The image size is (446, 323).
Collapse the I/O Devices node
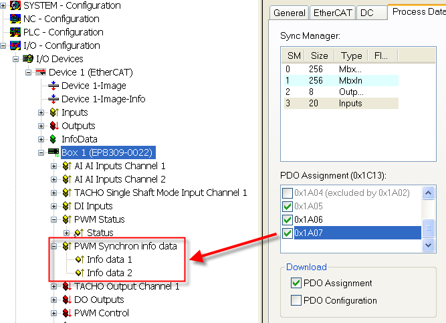pos(15,59)
